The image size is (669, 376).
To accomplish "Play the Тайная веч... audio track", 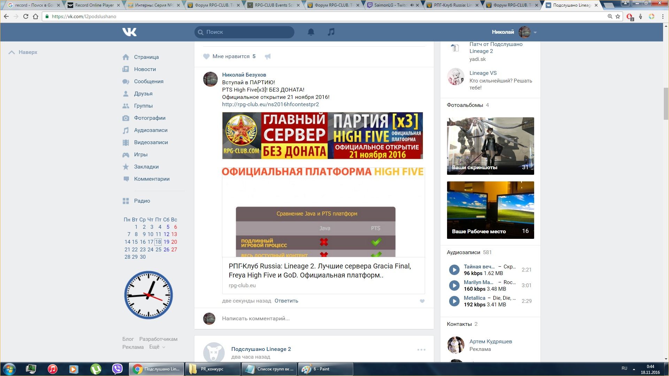I will [x=454, y=270].
